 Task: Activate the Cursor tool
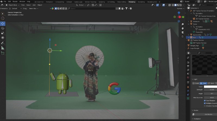click(3, 18)
